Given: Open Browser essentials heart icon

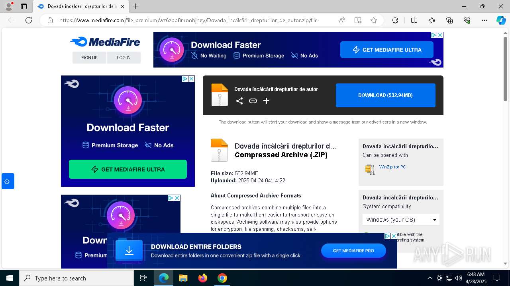Looking at the screenshot, I should pyautogui.click(x=467, y=20).
